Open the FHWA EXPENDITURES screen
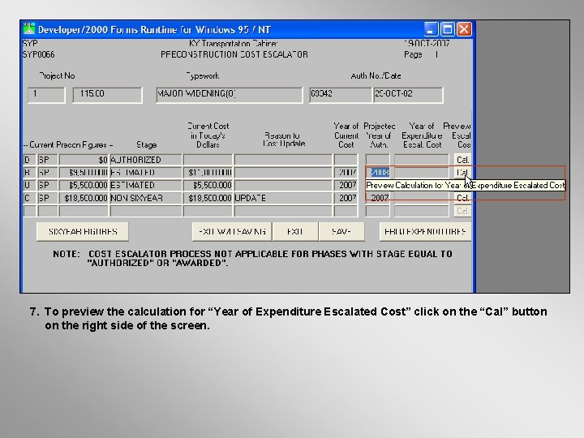The width and height of the screenshot is (584, 438). pos(425,232)
